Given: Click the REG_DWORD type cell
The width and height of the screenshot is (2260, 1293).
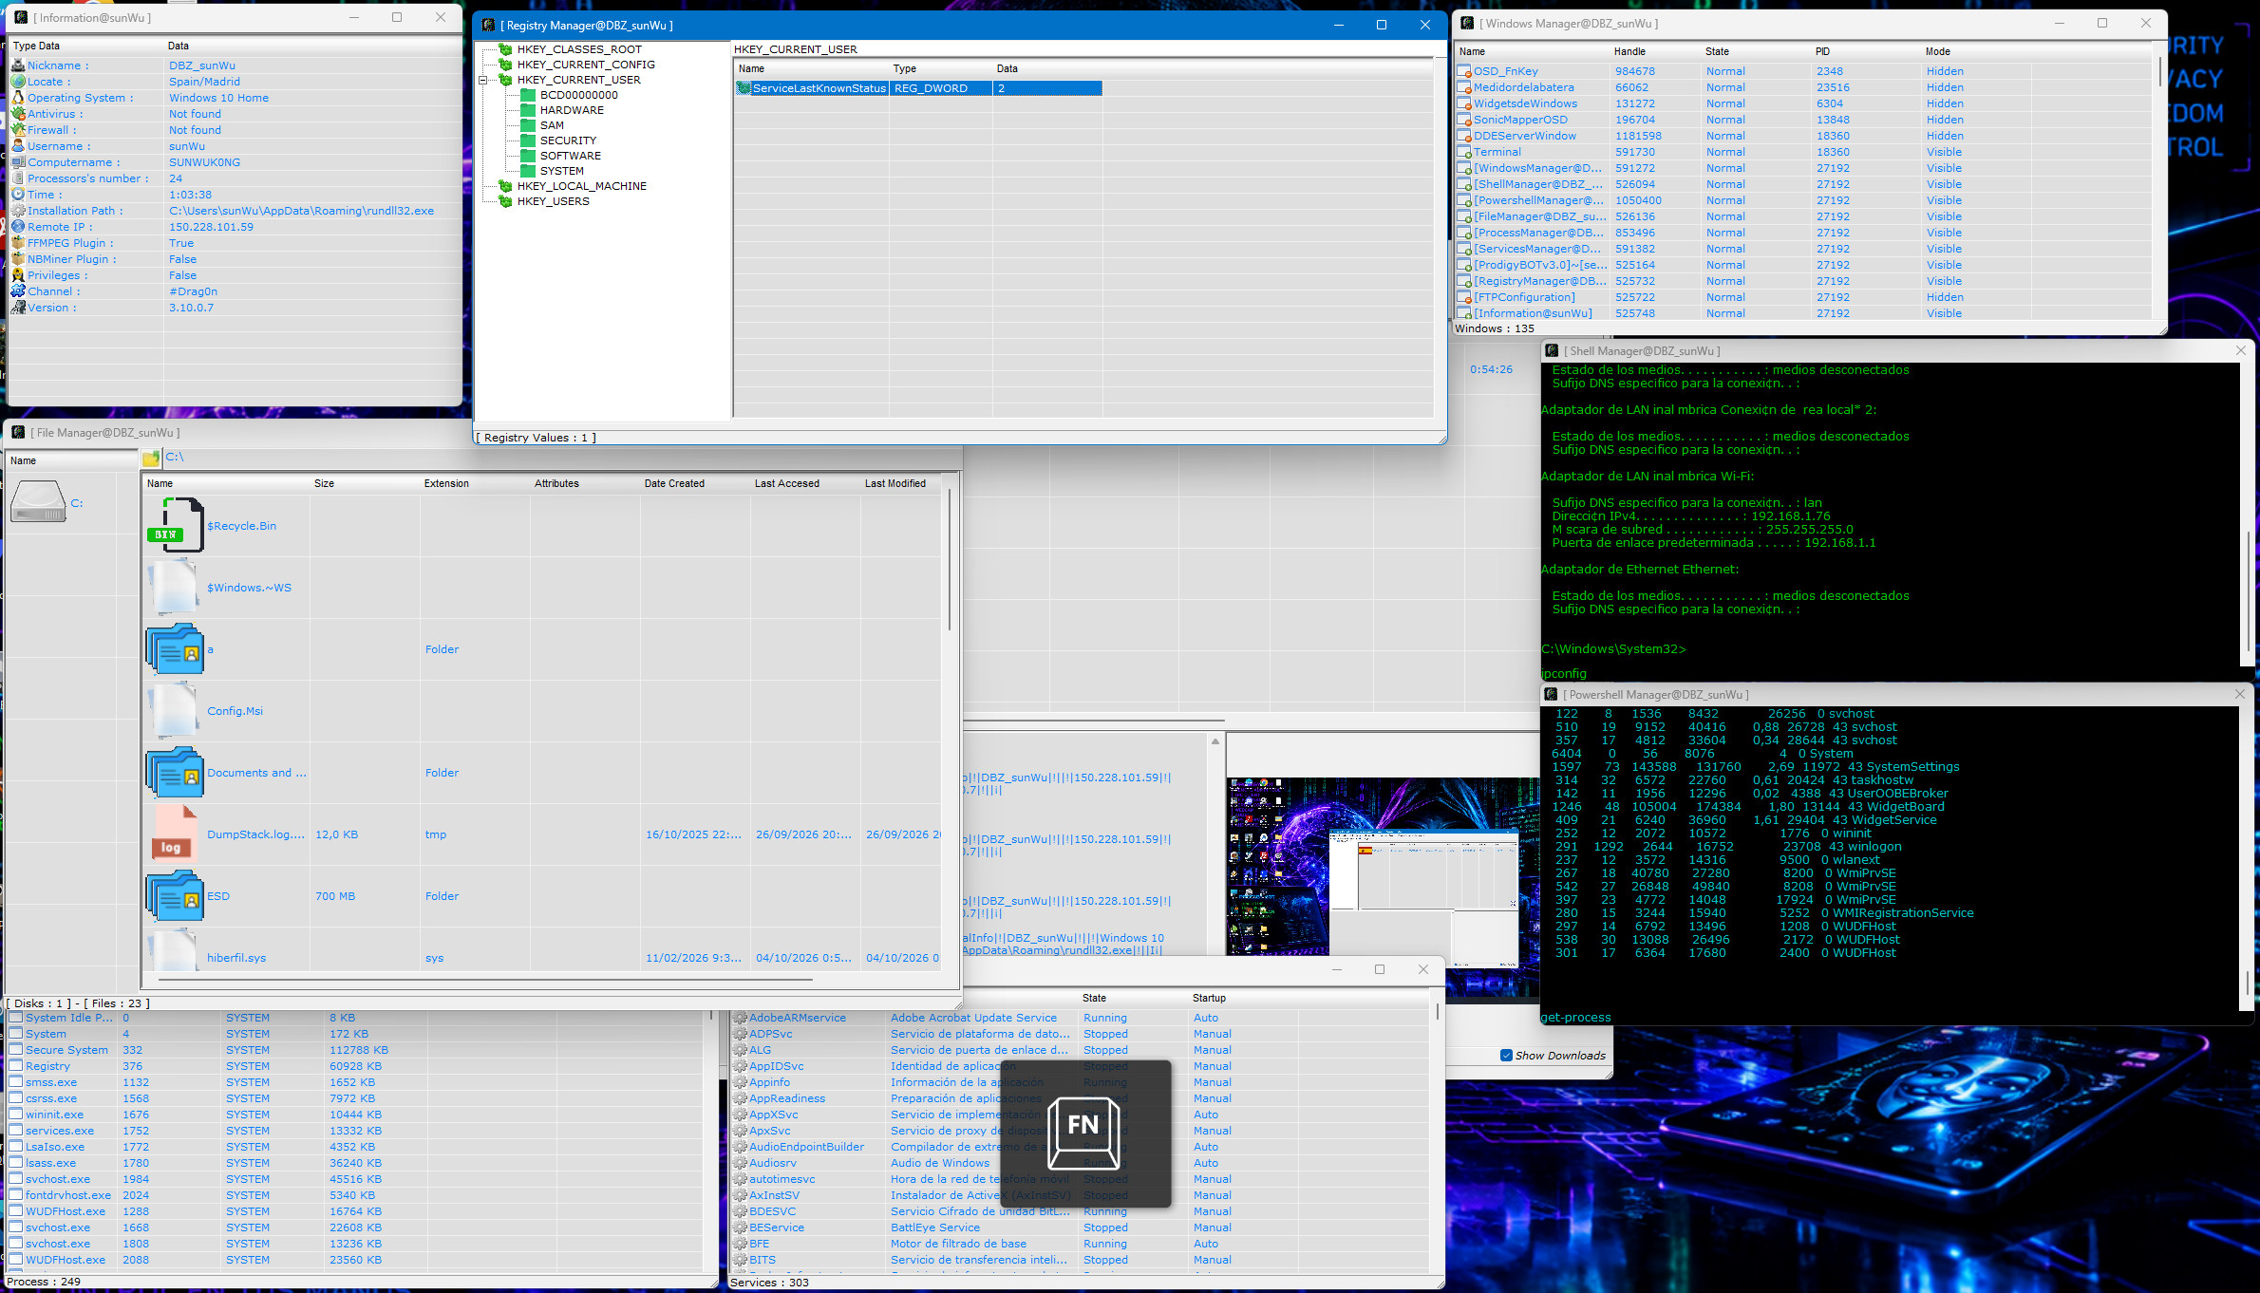Looking at the screenshot, I should click(940, 88).
